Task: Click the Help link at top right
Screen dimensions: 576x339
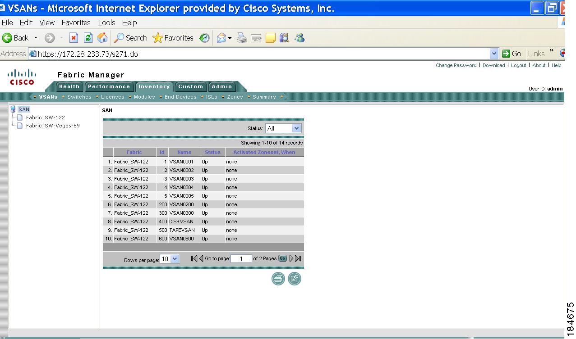Action: [557, 65]
